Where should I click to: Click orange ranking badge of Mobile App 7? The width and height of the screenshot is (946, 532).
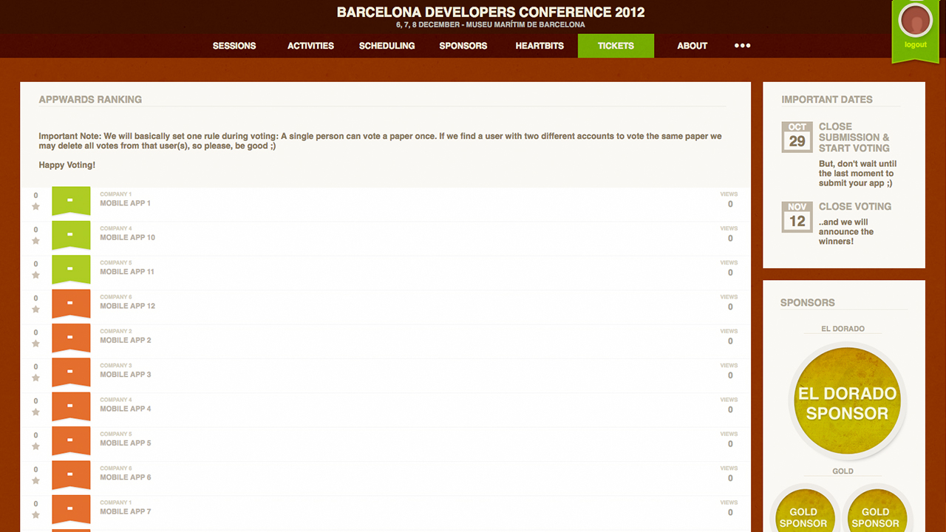[x=71, y=509]
